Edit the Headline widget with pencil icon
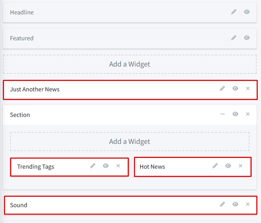The height and width of the screenshot is (223, 261). click(234, 12)
